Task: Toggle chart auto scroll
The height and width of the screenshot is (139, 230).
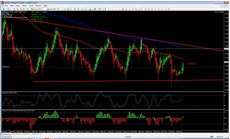Action: tap(82, 9)
